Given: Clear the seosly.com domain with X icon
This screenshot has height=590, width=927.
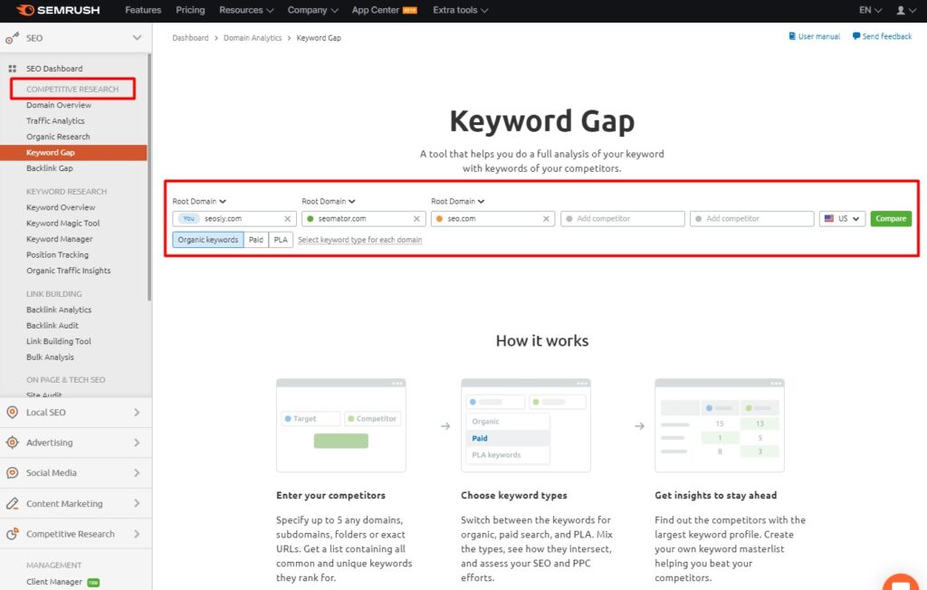Looking at the screenshot, I should click(287, 219).
